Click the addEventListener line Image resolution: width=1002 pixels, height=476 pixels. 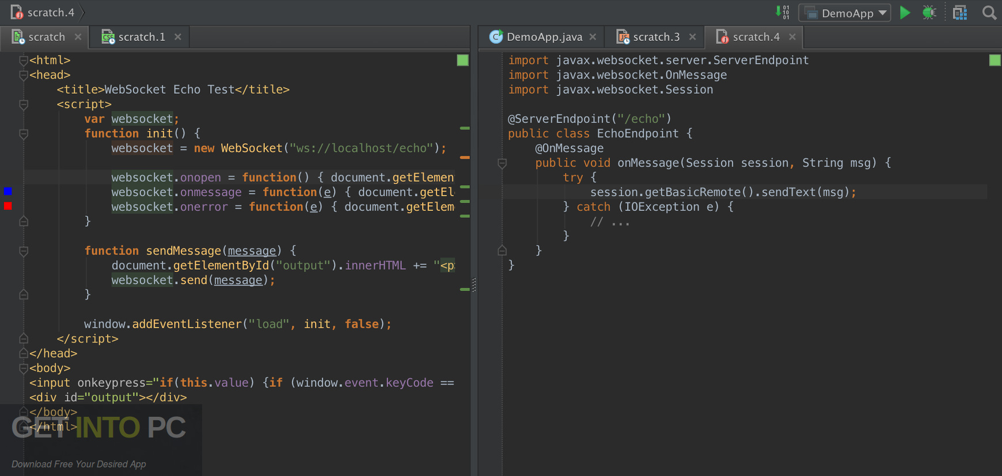pyautogui.click(x=237, y=324)
